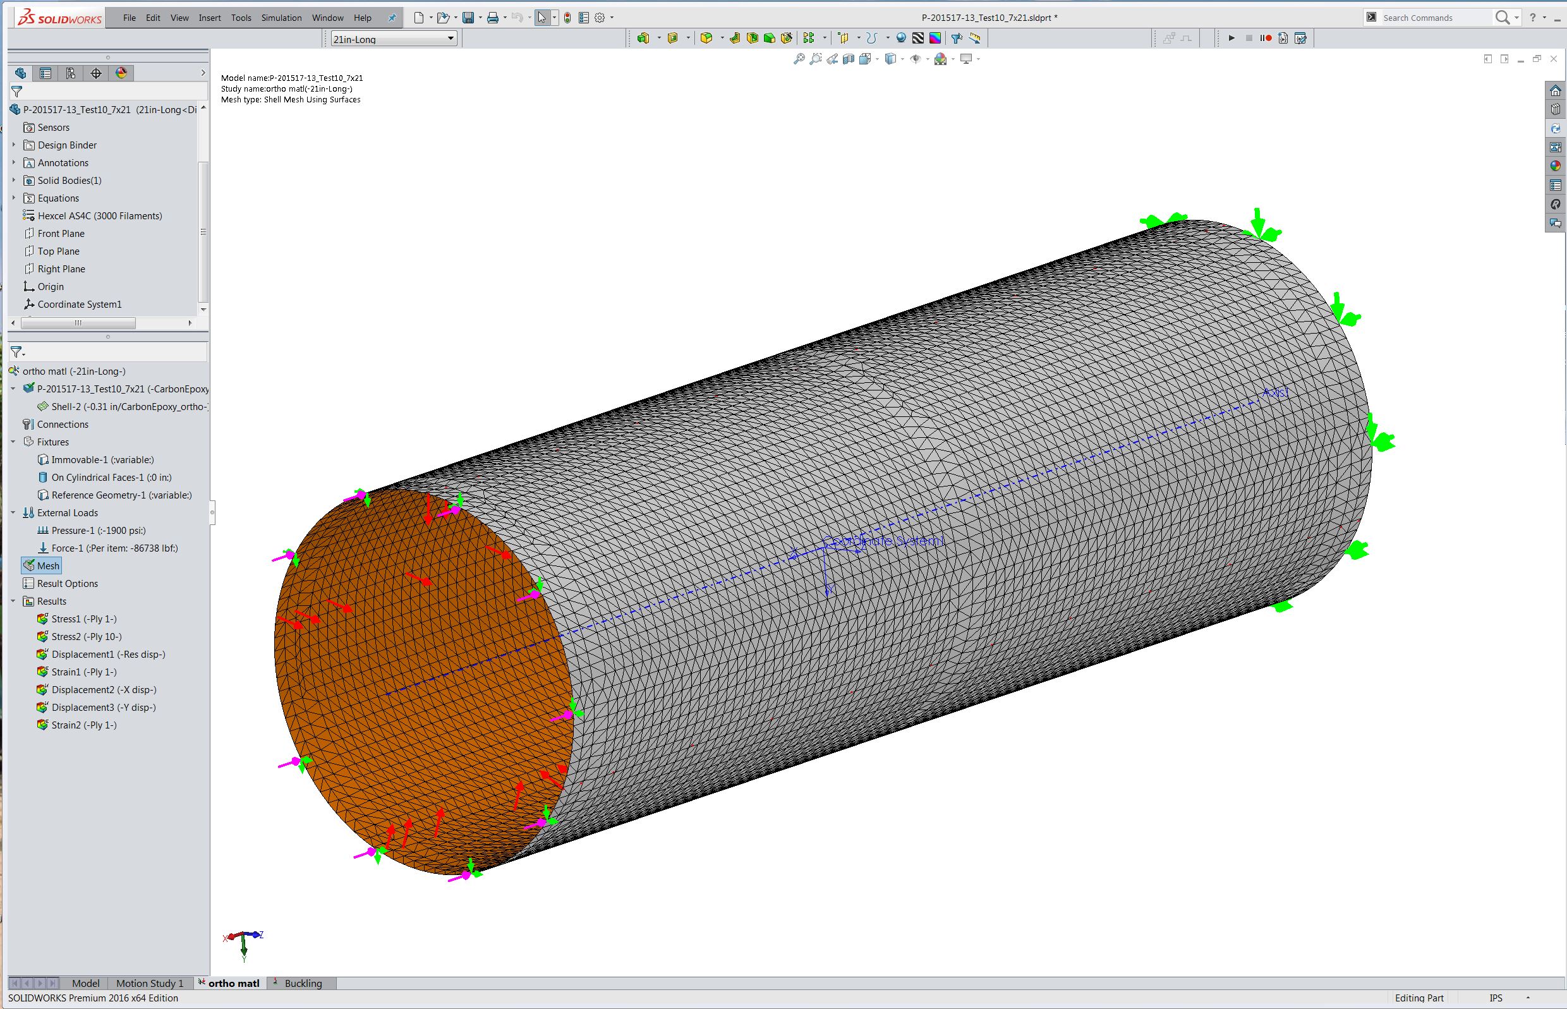Open the File menu
The image size is (1567, 1009).
tap(129, 18)
